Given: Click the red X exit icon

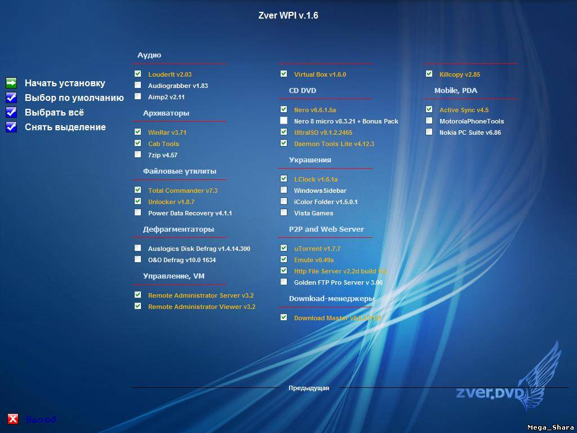Looking at the screenshot, I should 13,419.
